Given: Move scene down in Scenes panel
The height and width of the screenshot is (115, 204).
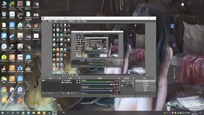Looking at the screenshot, I should 52,93.
